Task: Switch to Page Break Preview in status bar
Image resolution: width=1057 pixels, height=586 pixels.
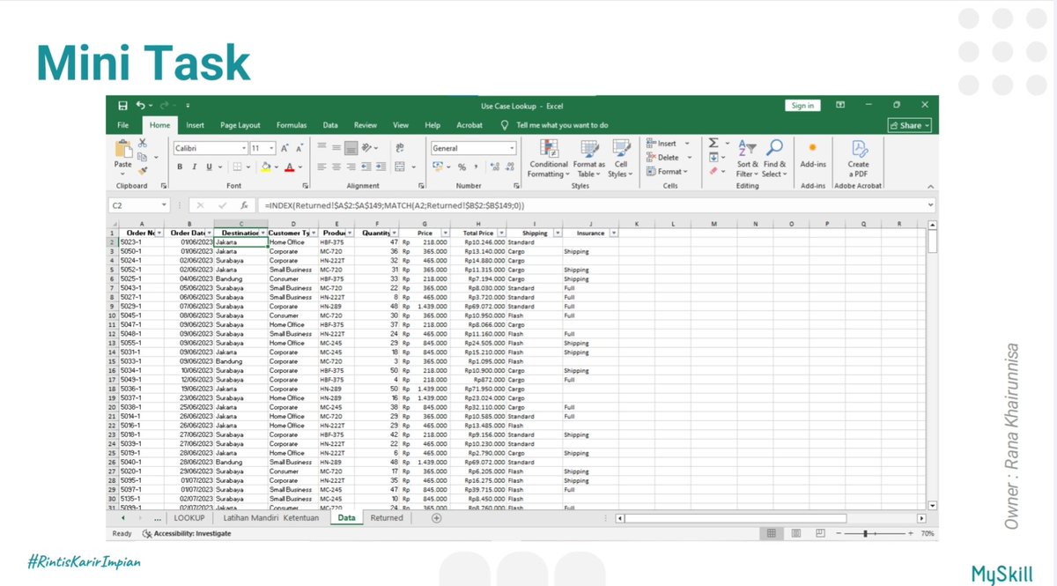Action: pos(821,533)
